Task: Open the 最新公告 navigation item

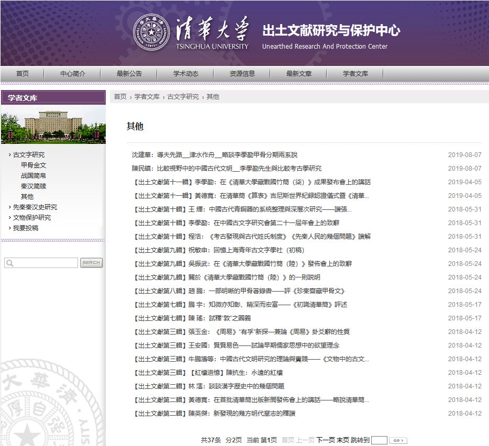Action: pos(129,74)
